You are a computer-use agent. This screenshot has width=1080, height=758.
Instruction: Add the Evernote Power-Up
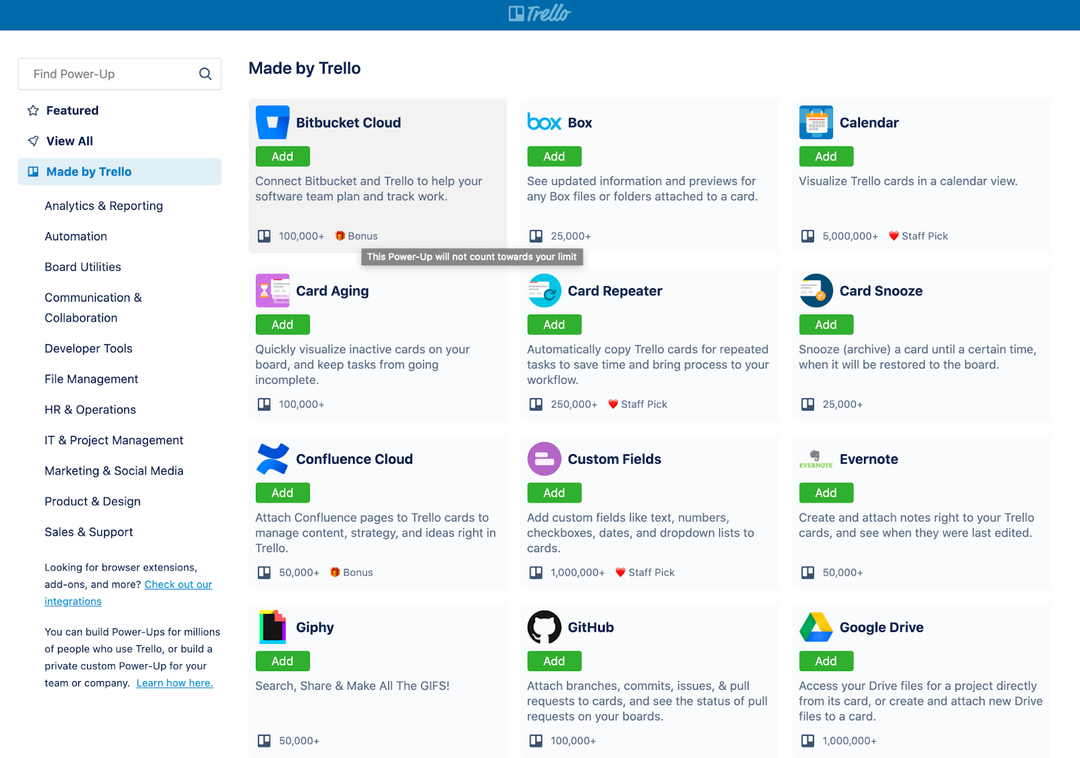[826, 492]
